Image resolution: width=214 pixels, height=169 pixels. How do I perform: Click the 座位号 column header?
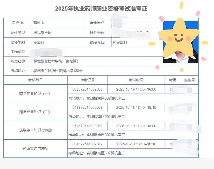pos(189,80)
